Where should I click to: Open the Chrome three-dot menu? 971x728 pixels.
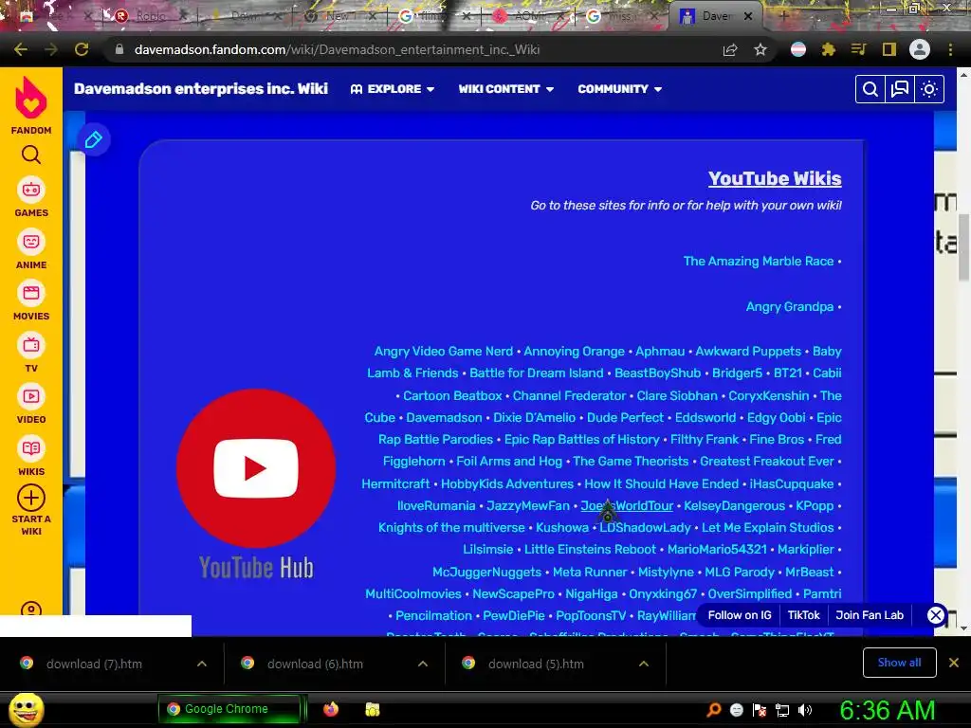pos(950,49)
